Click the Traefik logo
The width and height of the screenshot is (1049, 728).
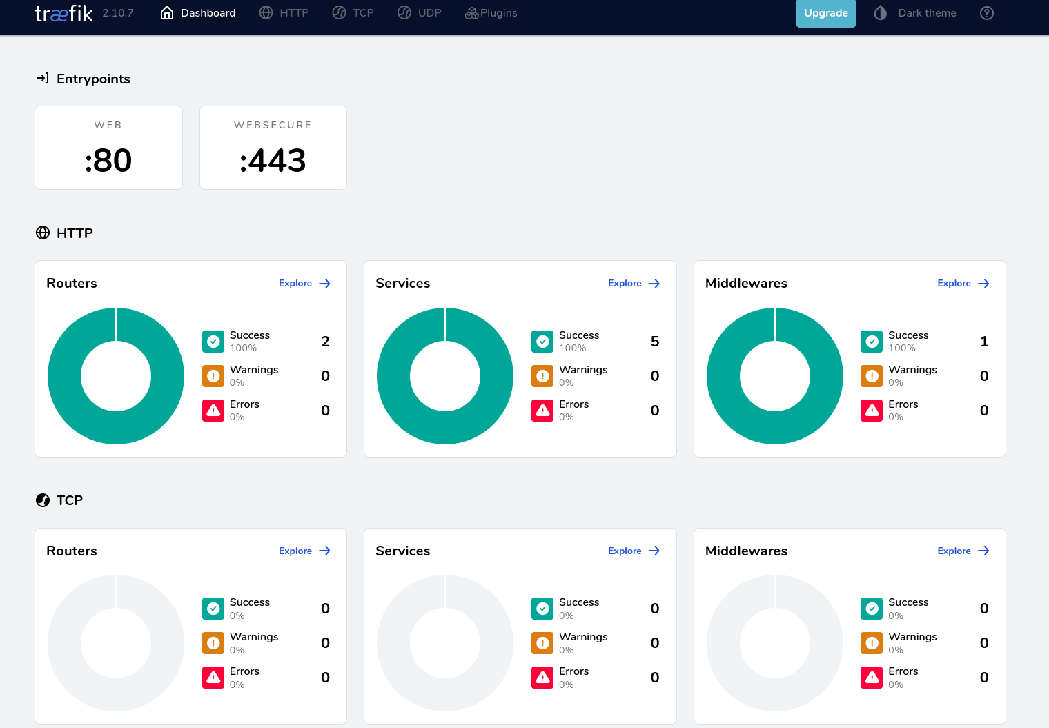63,13
